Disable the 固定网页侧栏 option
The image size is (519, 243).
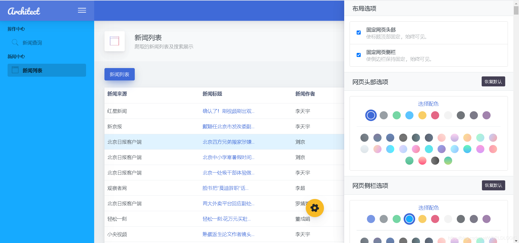[359, 55]
